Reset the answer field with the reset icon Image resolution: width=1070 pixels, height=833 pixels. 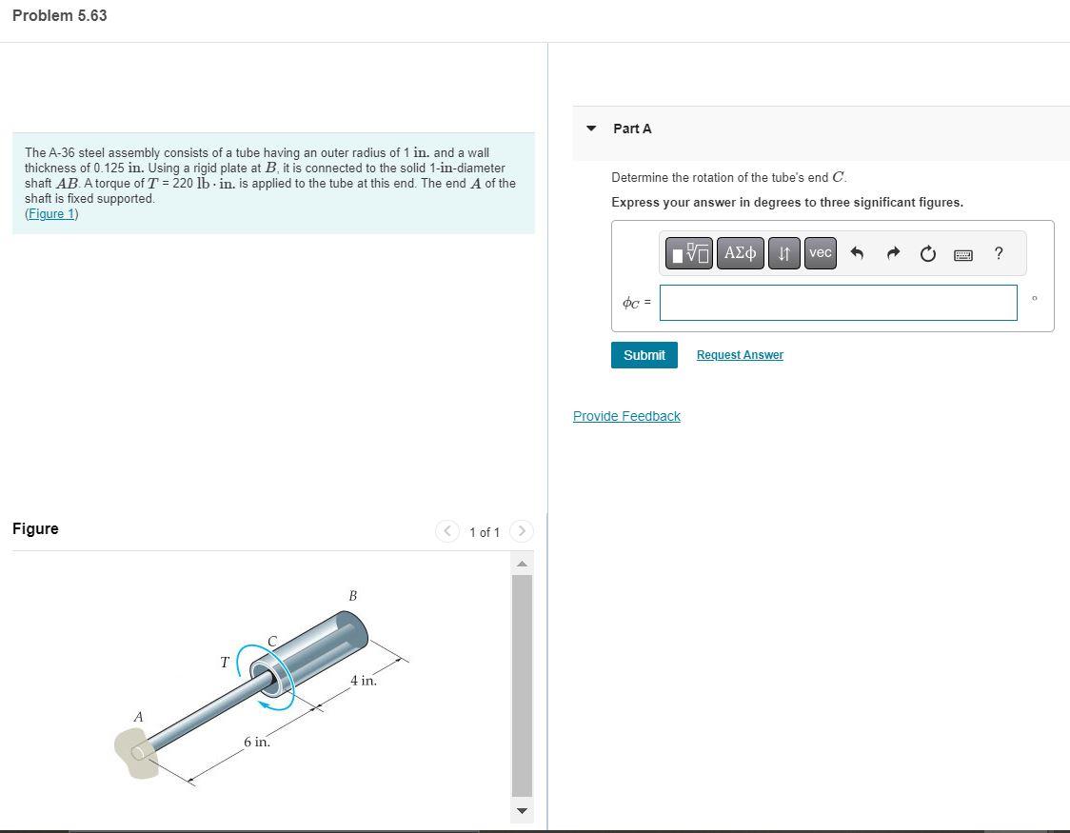(x=927, y=253)
